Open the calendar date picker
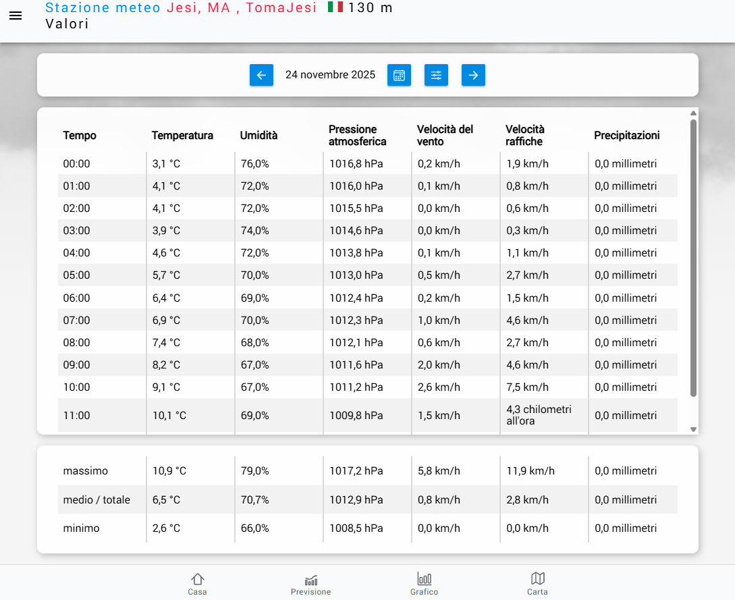Screen dimensions: 735x600 (x=399, y=75)
